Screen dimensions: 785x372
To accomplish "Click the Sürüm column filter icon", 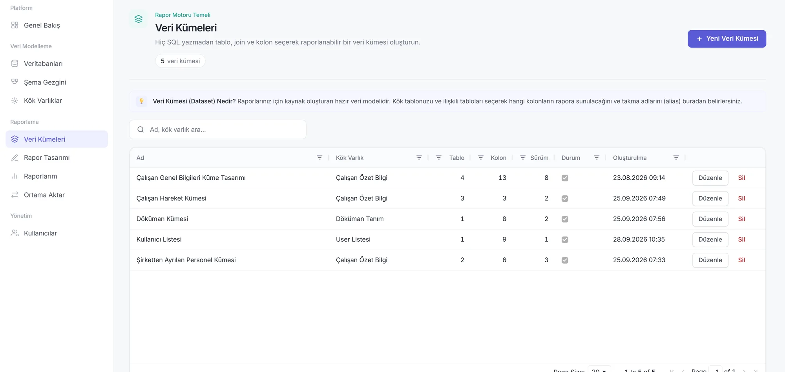I will click(523, 158).
